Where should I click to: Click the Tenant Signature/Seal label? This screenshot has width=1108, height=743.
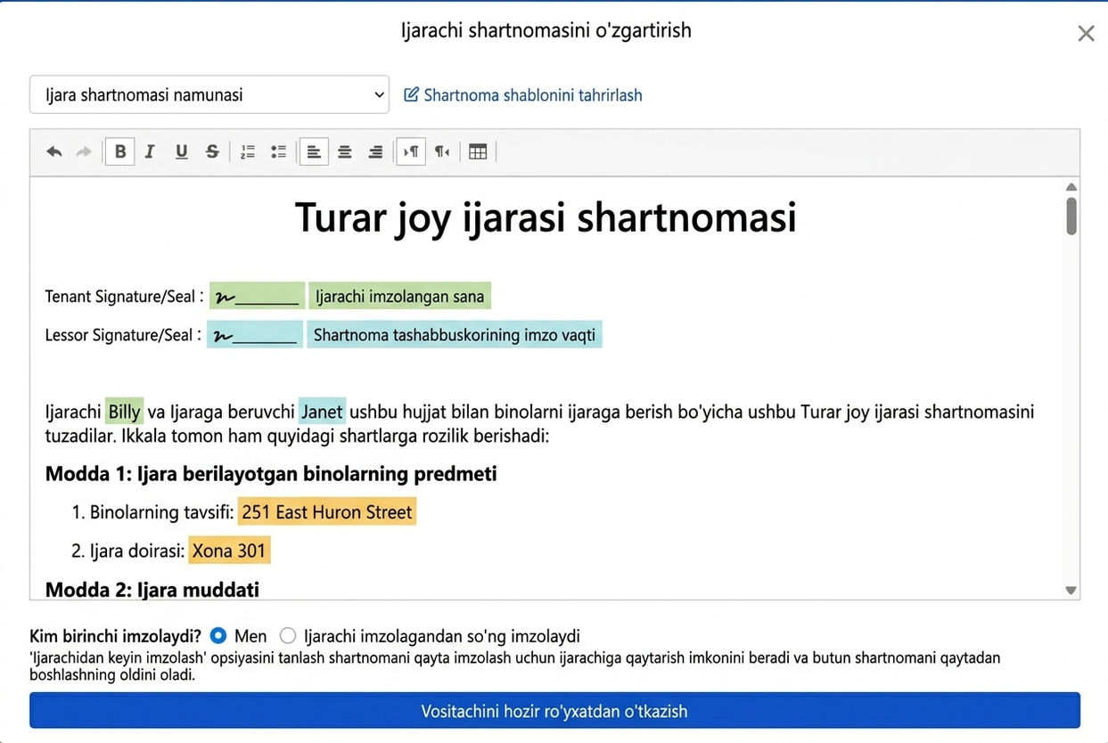125,296
